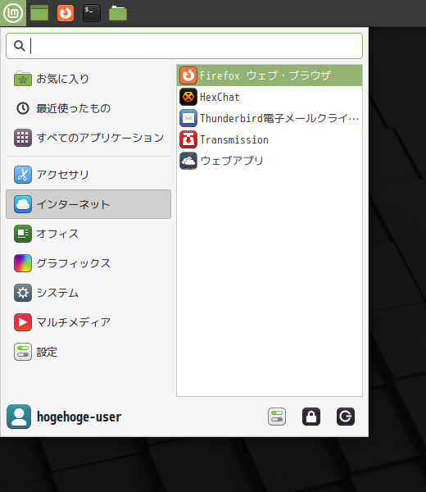Click the Linux Mint menu button
Screen dimensions: 426x492
coord(13,13)
